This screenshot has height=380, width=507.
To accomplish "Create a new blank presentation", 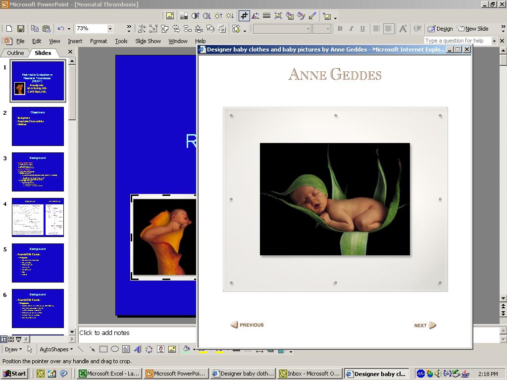I will tap(9, 29).
